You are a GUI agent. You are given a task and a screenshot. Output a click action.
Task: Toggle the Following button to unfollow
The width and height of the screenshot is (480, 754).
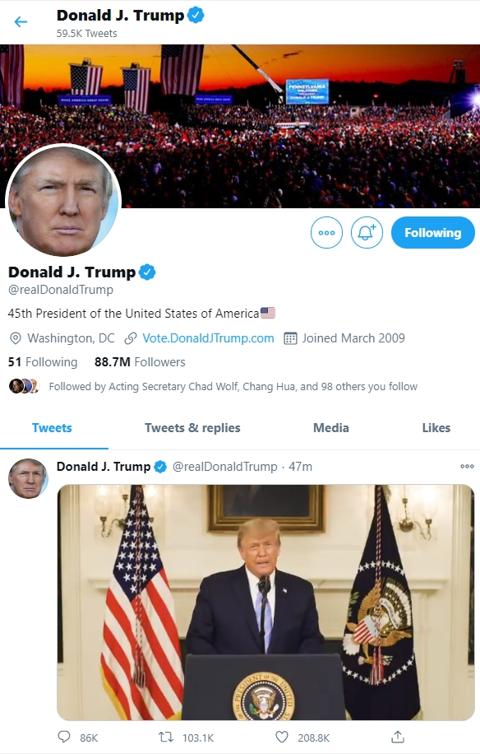[432, 232]
